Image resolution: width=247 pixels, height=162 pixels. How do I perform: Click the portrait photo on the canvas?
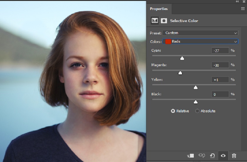coord(73,81)
